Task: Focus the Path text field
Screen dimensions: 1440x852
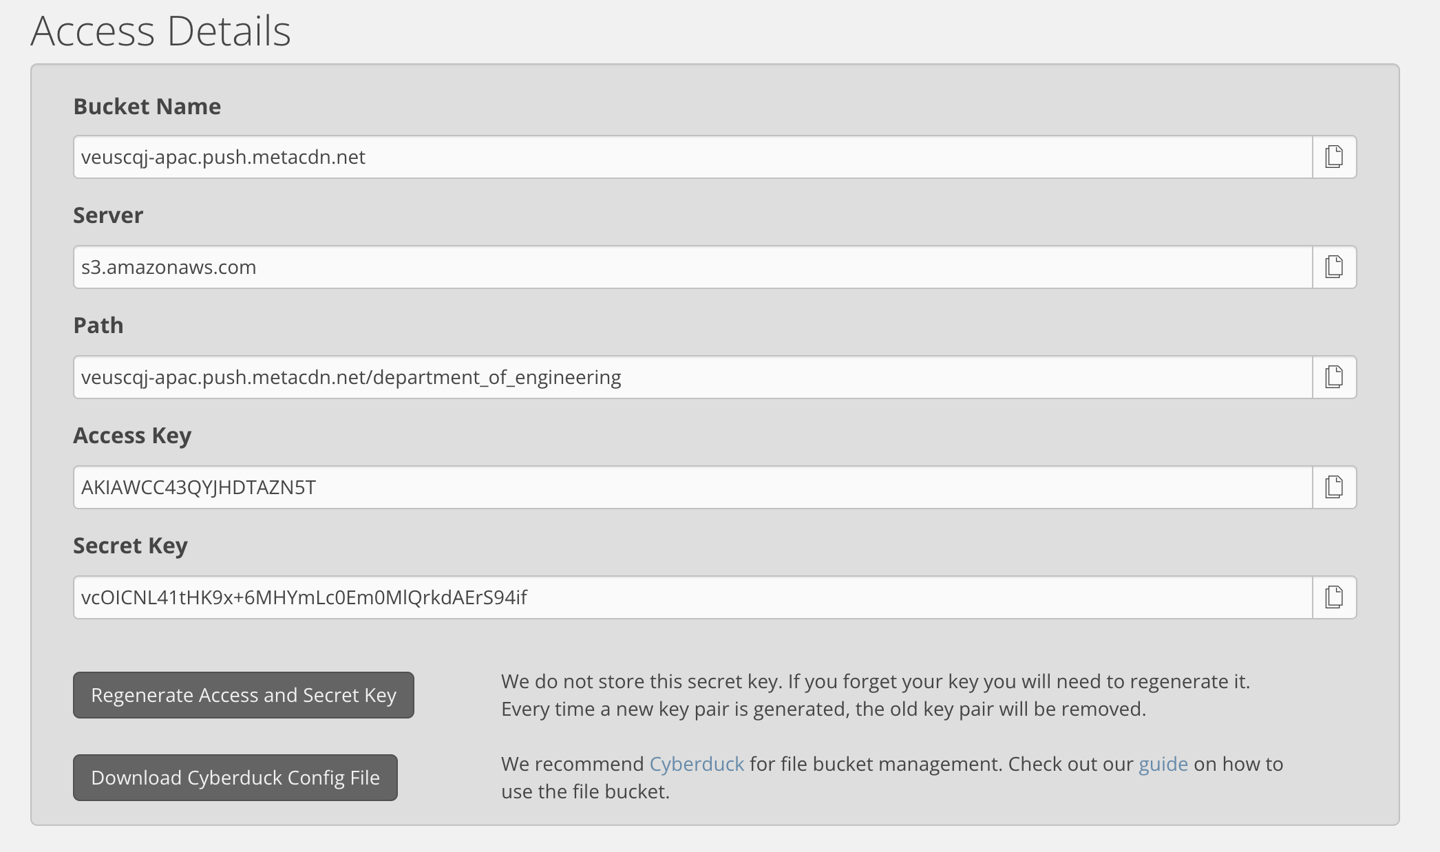Action: [693, 377]
